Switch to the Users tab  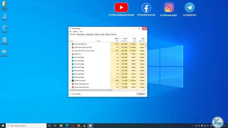coord(103,34)
